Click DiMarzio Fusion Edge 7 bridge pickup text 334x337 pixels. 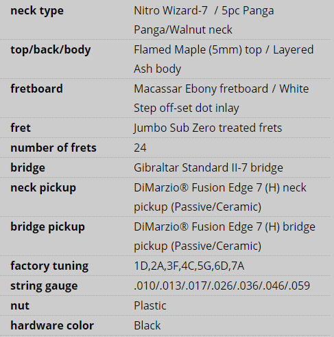224,236
